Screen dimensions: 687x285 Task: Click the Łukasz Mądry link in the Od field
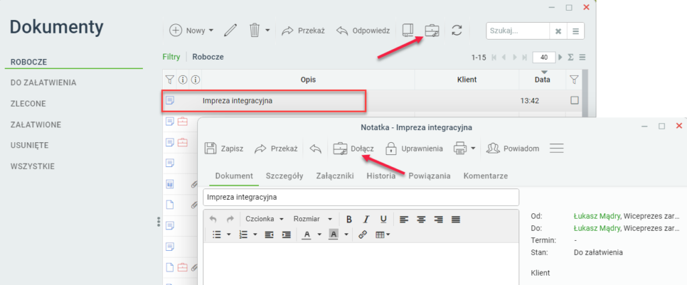(596, 216)
